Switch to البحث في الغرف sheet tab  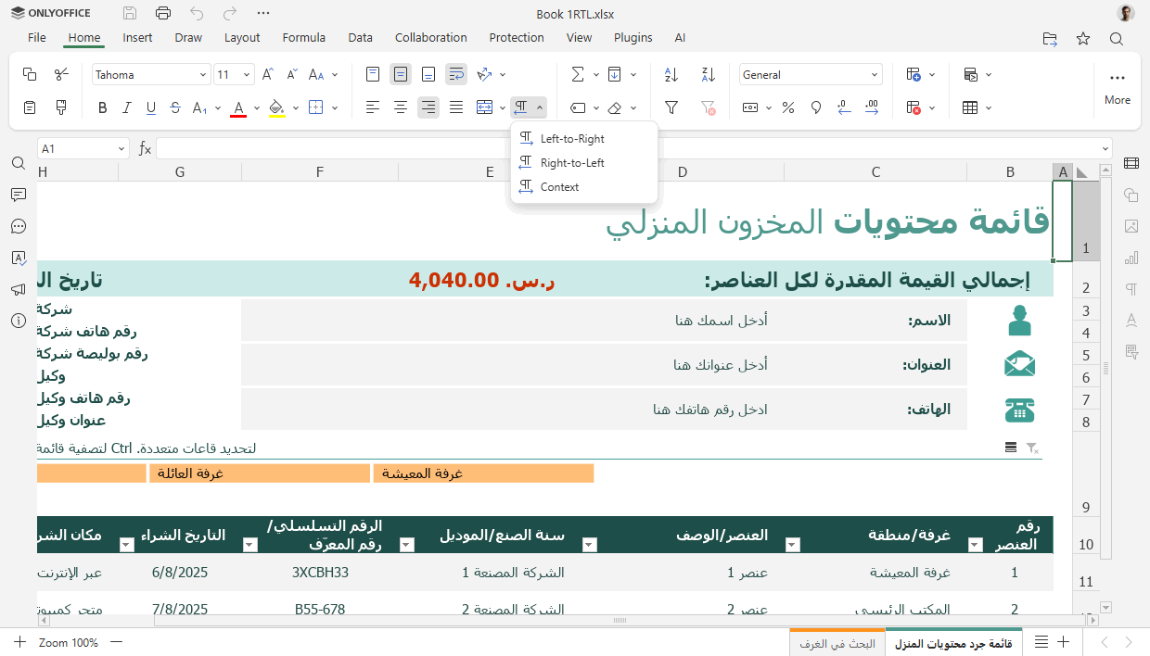pyautogui.click(x=837, y=643)
